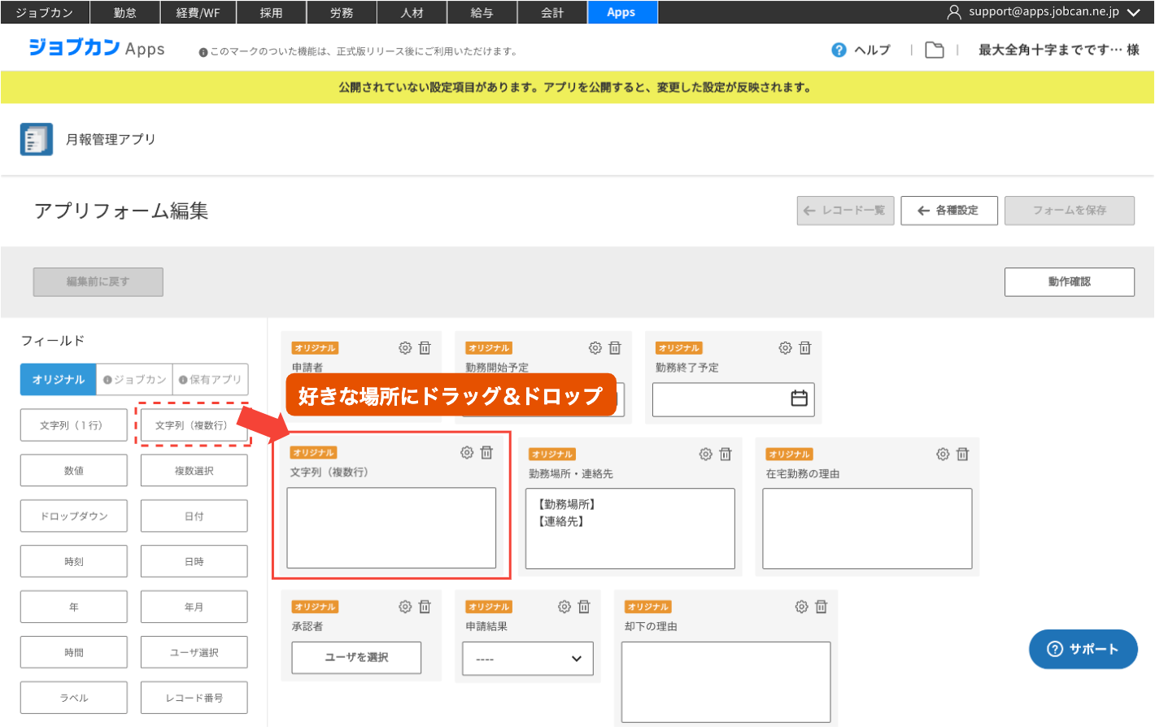Delete the 在宅勤務の理由 field
The height and width of the screenshot is (727, 1155).
pyautogui.click(x=962, y=455)
